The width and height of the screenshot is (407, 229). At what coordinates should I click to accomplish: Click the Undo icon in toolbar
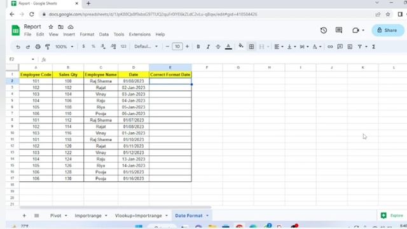coord(18,46)
